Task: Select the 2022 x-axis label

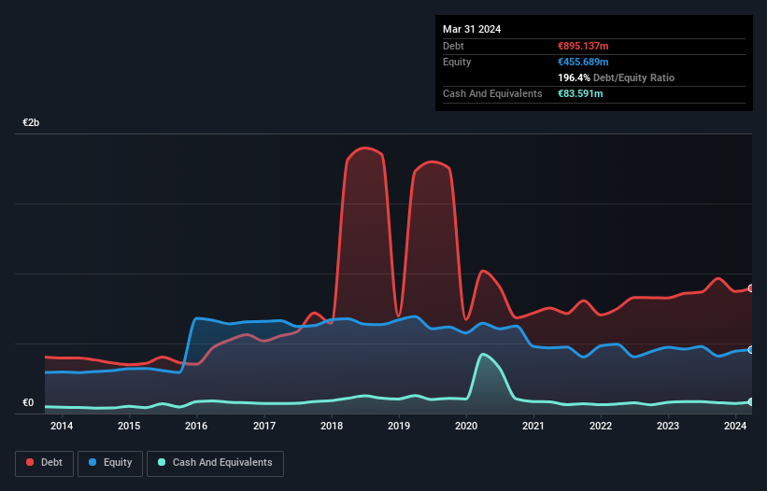Action: coord(601,426)
